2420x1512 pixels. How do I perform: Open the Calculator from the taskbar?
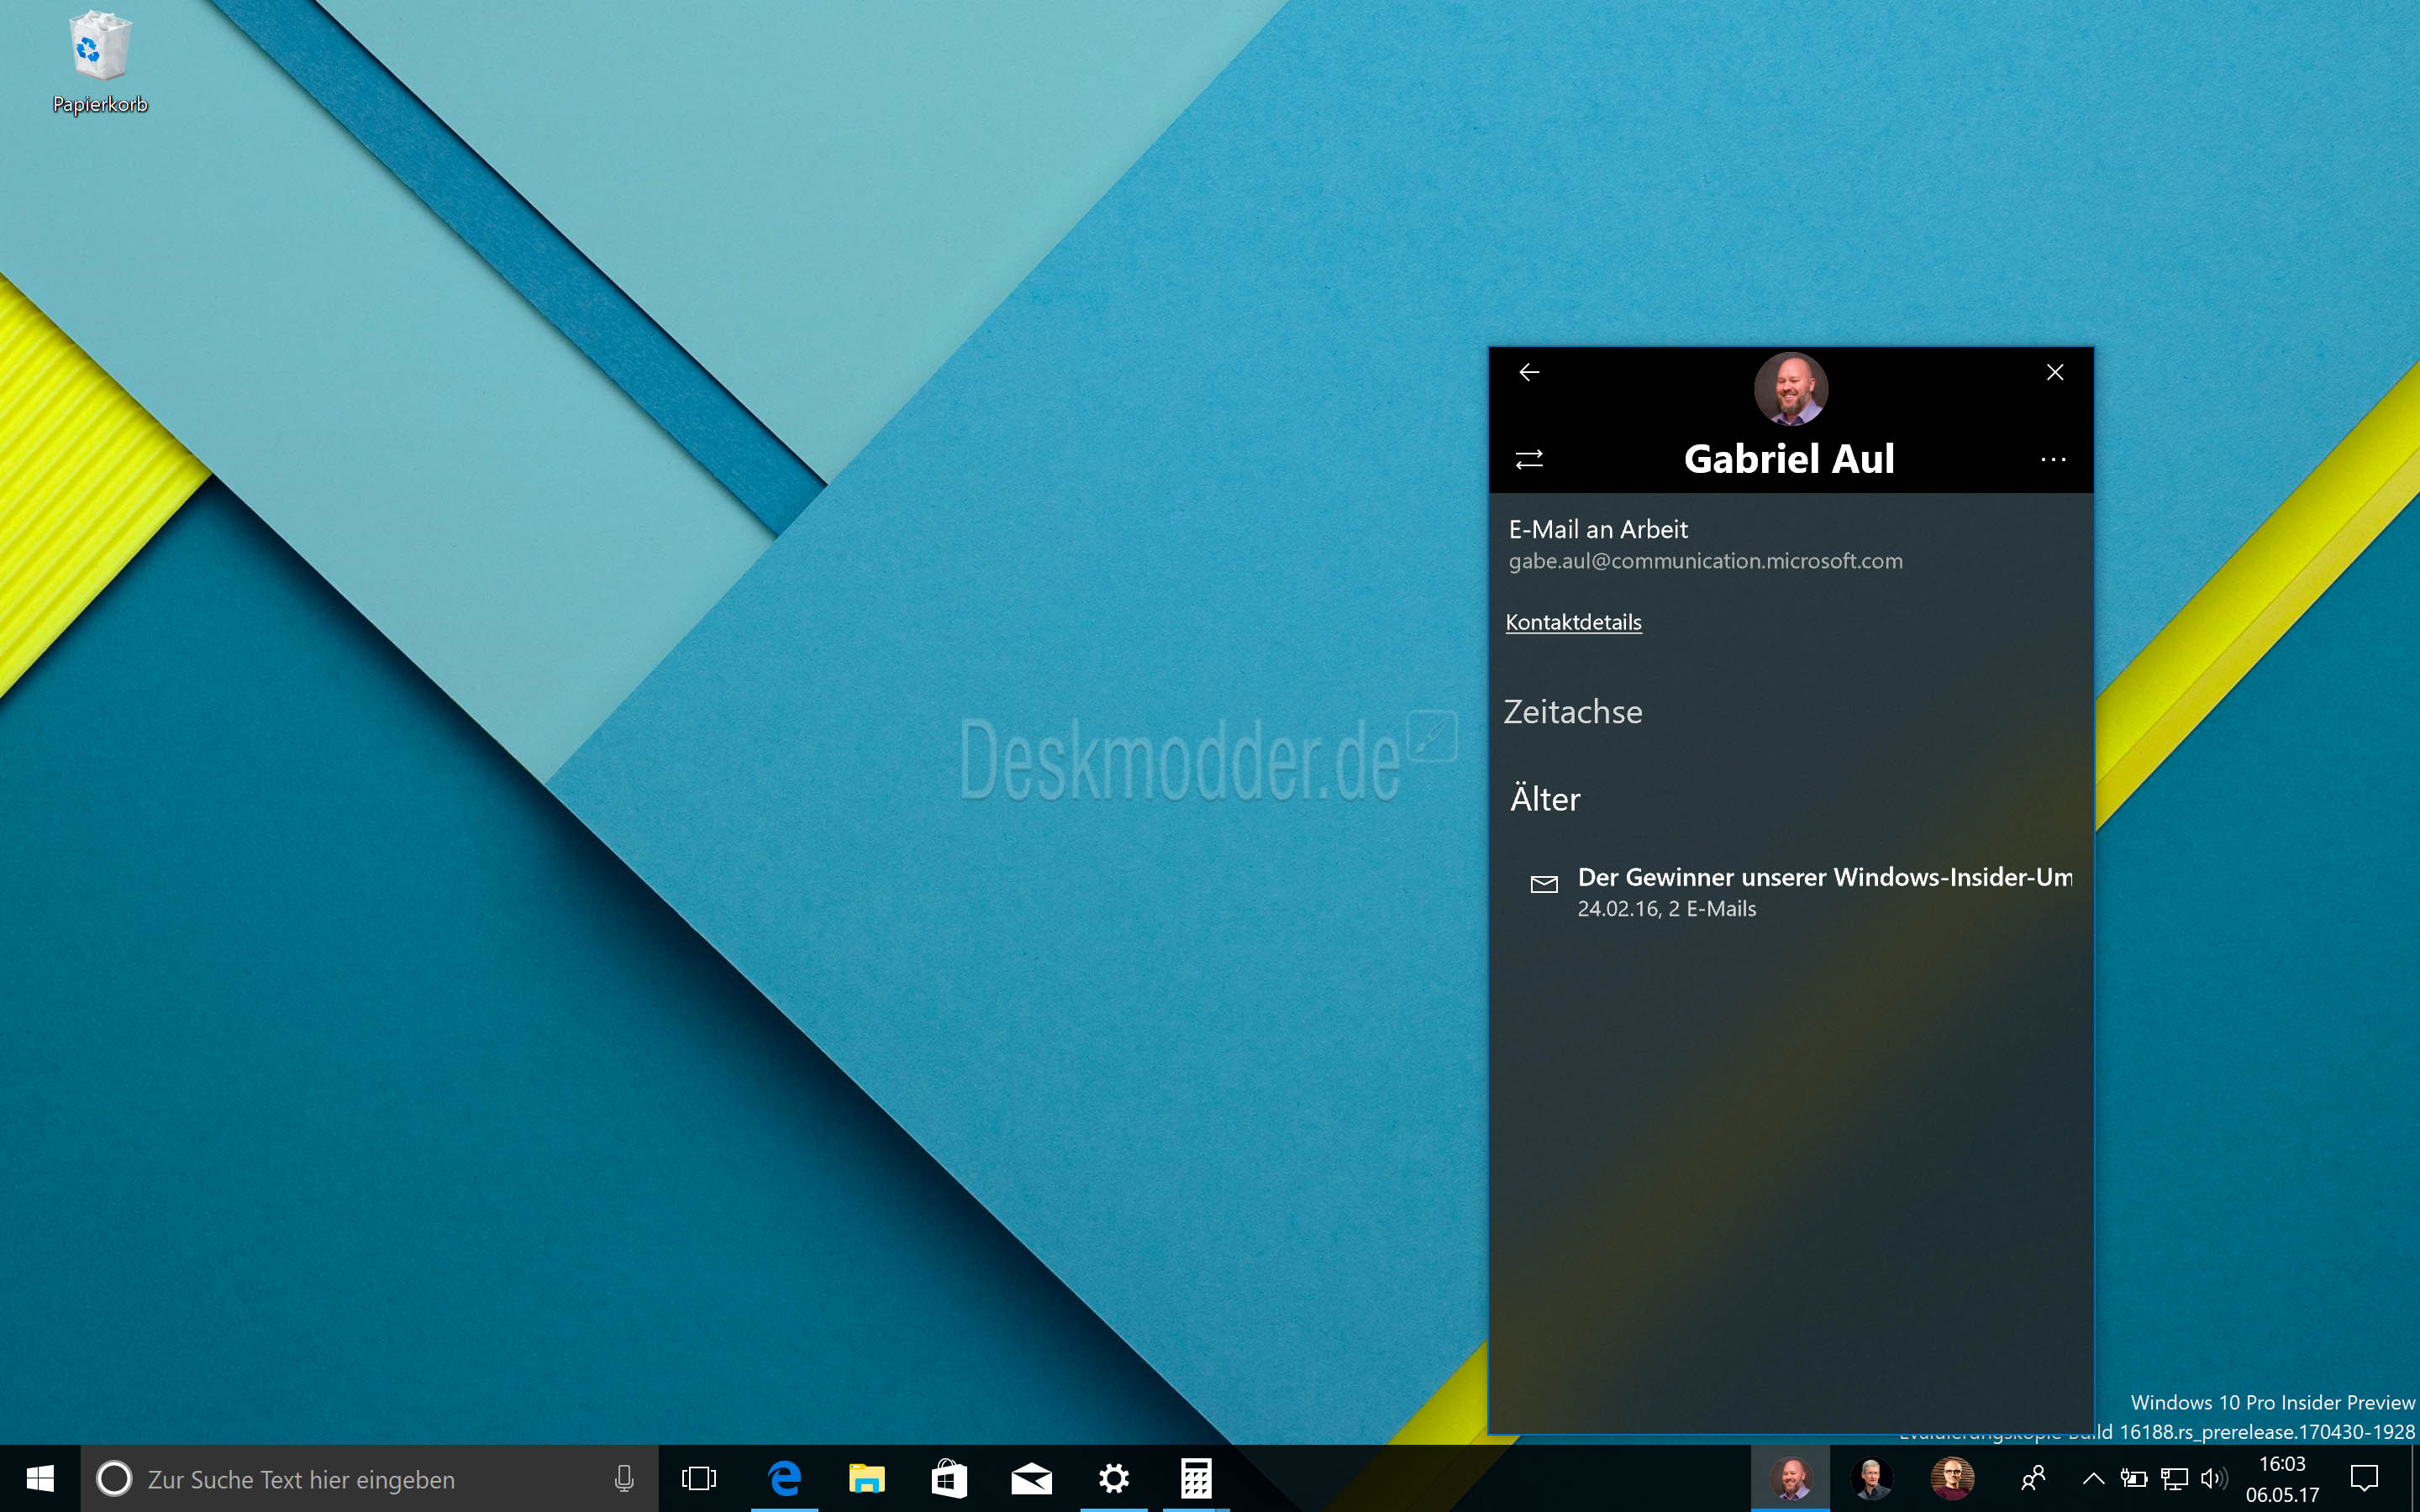[1196, 1478]
